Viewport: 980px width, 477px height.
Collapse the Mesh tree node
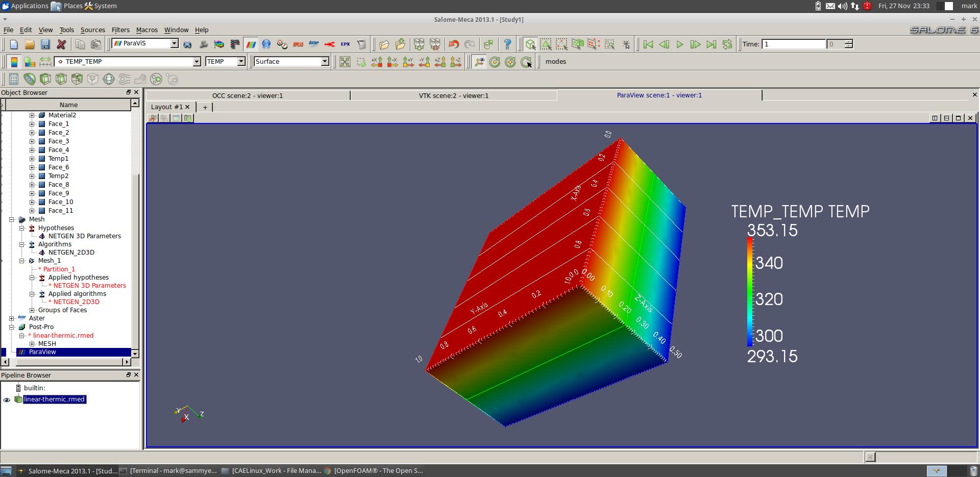[12, 219]
